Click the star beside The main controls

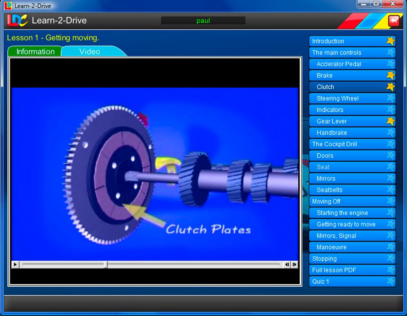click(x=391, y=52)
